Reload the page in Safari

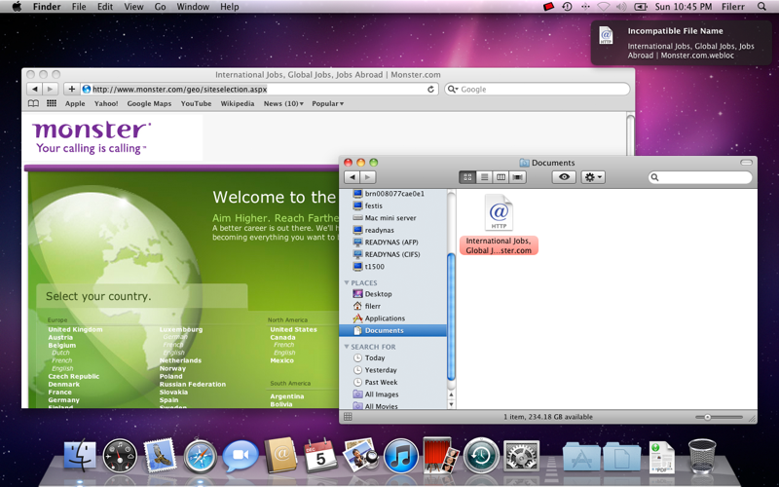[430, 89]
